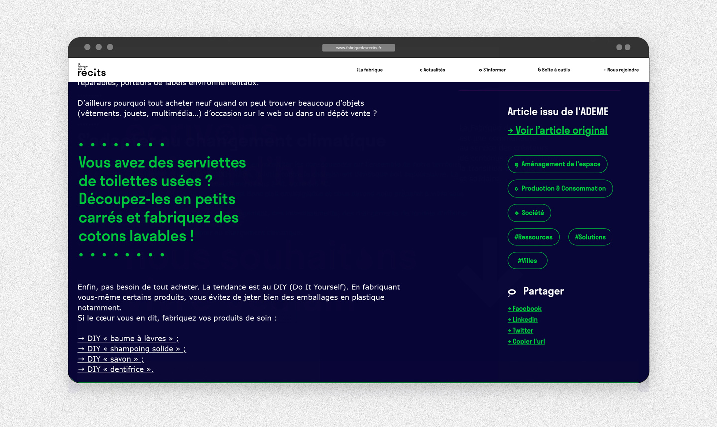The width and height of the screenshot is (717, 427).
Task: Click paragraph starting D'ailleurs pourquoi tout acheter
Action: click(227, 108)
